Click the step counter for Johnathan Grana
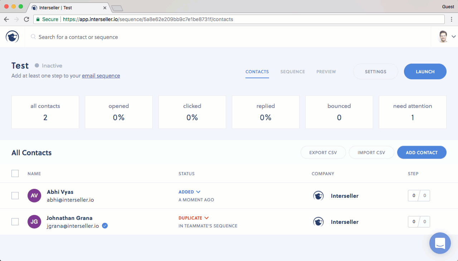Screen dimensions: 458x261 coord(419,222)
